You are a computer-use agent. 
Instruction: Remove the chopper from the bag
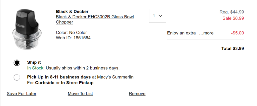pos(137,94)
